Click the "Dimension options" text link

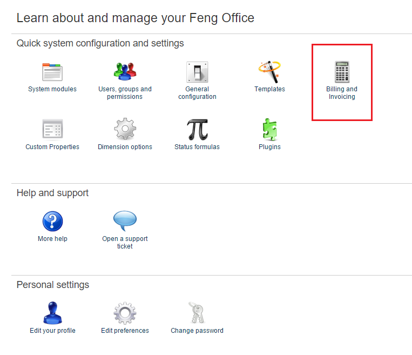(125, 147)
